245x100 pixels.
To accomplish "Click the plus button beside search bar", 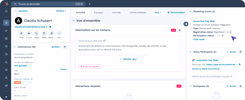I will (x=90, y=4).
